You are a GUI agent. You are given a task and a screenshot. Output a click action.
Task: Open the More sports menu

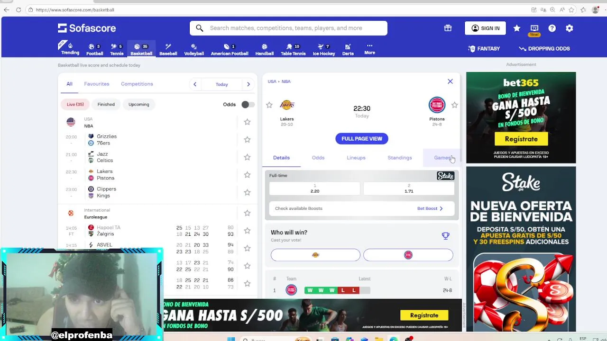point(369,49)
